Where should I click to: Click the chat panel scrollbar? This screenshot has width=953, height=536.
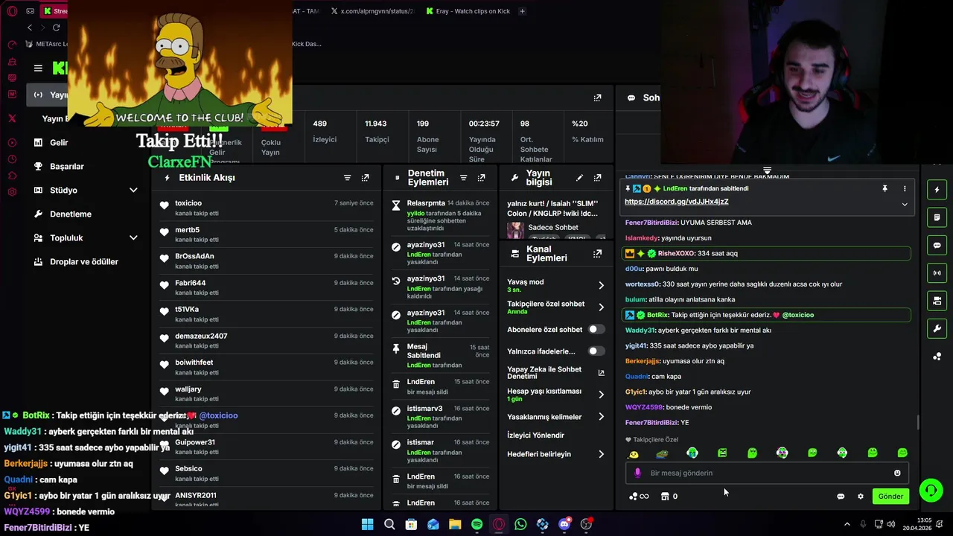pos(918,421)
